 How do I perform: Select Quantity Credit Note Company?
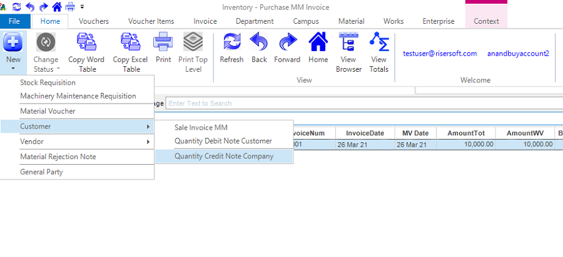(x=223, y=156)
